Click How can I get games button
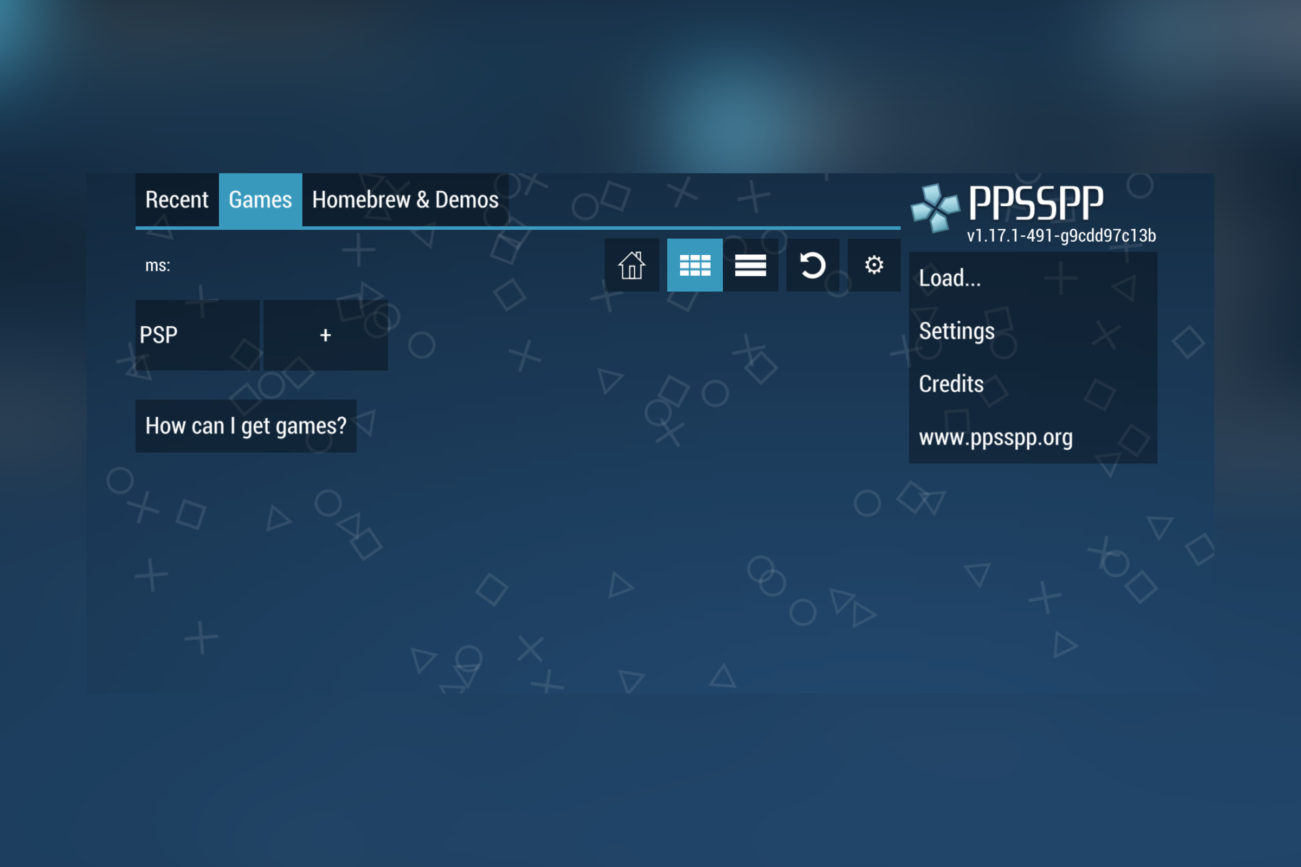Screen dimensions: 1301x867 246,425
